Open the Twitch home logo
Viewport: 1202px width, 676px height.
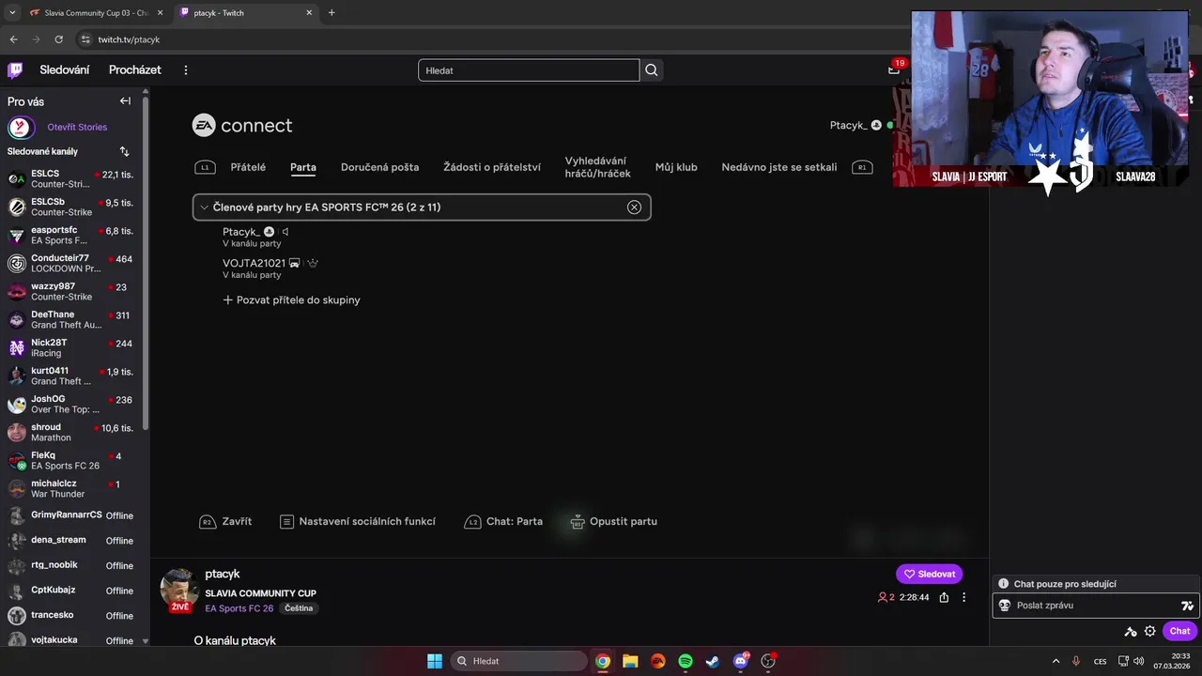(15, 70)
